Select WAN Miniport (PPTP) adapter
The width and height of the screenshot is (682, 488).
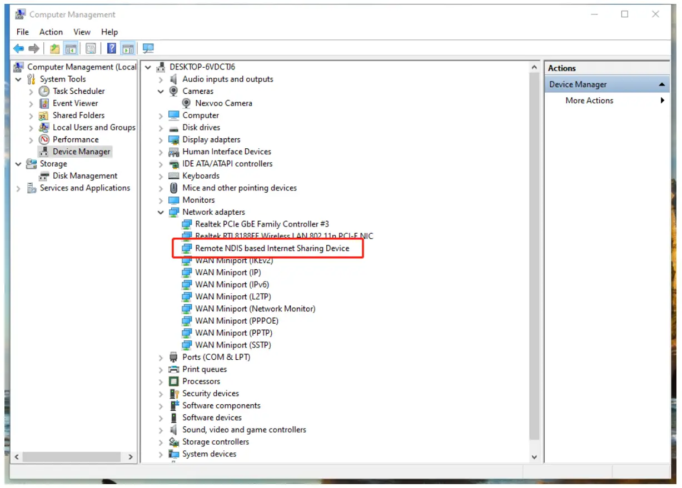233,333
